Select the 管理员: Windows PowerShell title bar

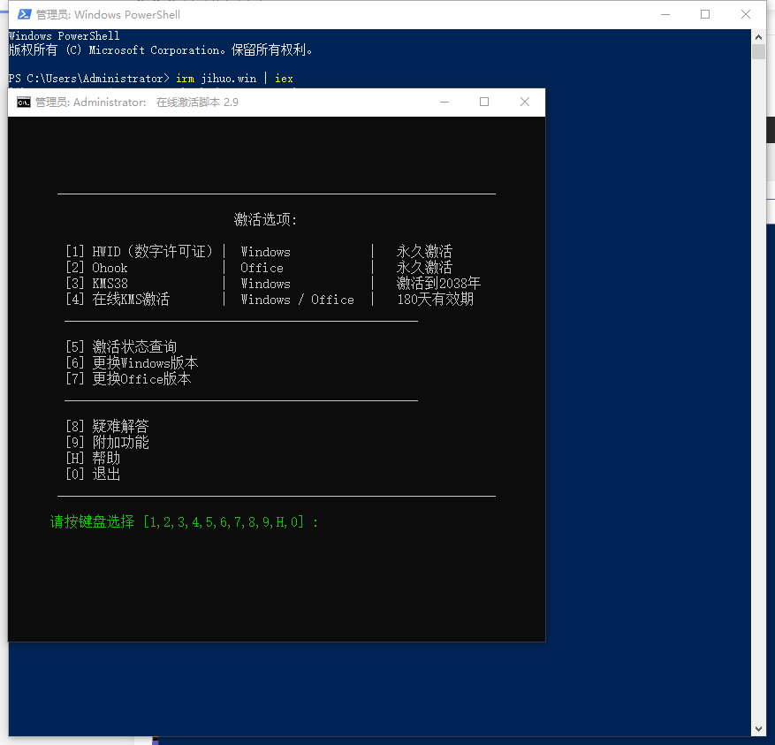tap(353, 14)
